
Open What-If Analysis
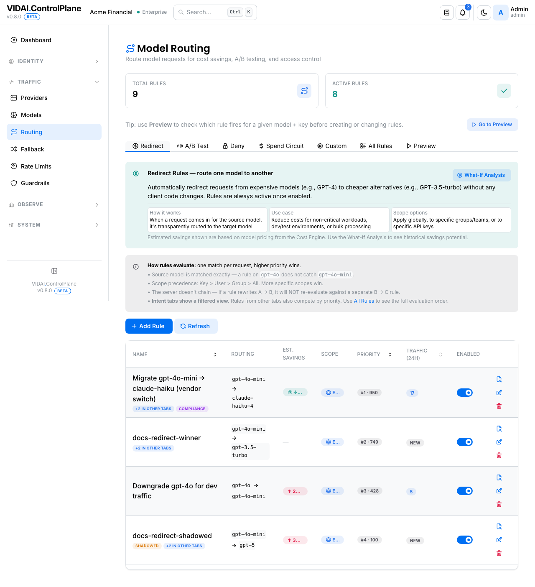tap(481, 175)
